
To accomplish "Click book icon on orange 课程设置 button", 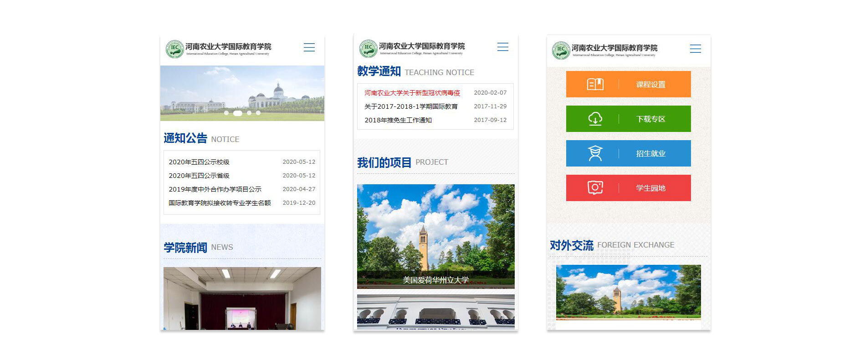I will [x=595, y=84].
